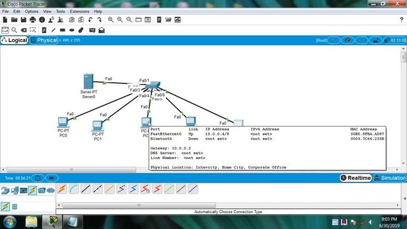Open the Edit menu
Screen dimensions: 407x229
pyautogui.click(x=17, y=11)
